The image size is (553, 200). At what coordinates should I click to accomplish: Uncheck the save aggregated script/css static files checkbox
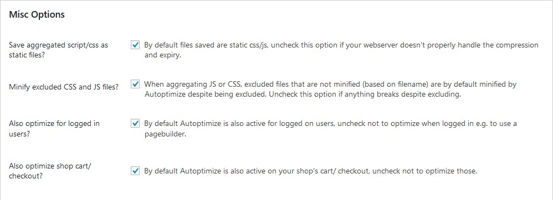pyautogui.click(x=135, y=45)
